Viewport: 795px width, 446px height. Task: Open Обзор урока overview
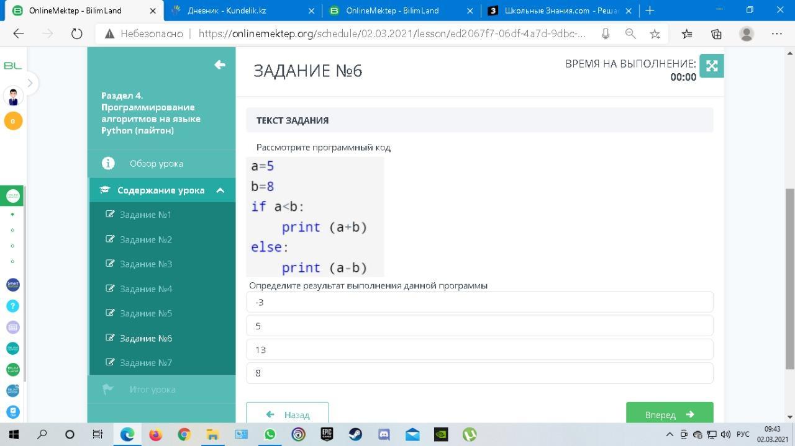click(x=156, y=164)
